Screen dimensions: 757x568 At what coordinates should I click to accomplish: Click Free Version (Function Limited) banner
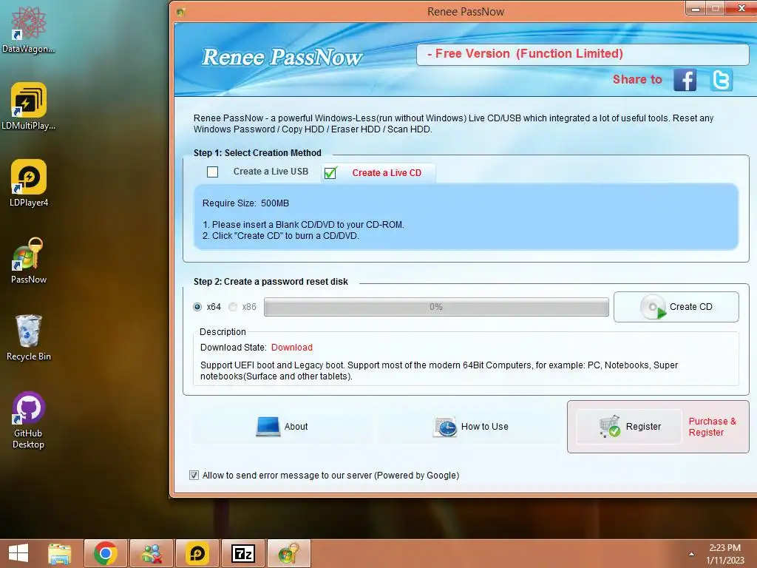[x=583, y=54]
